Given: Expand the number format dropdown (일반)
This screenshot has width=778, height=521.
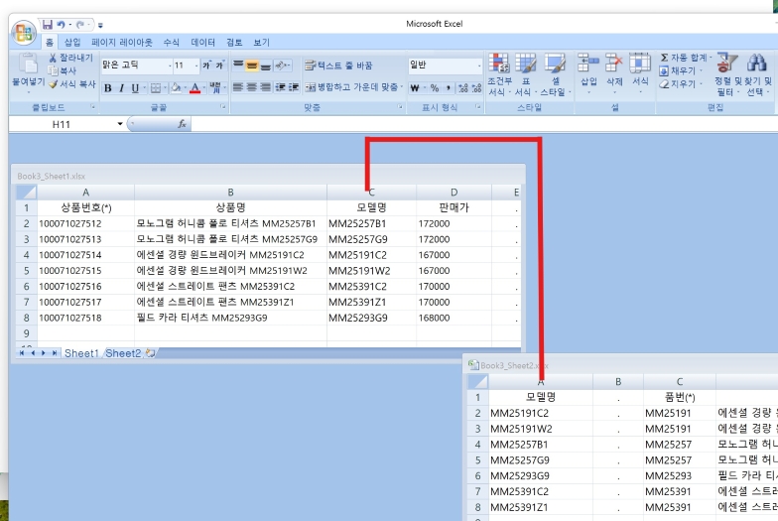Looking at the screenshot, I should 477,65.
